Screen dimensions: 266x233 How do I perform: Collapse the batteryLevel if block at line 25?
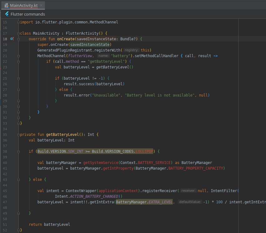(x=18, y=78)
